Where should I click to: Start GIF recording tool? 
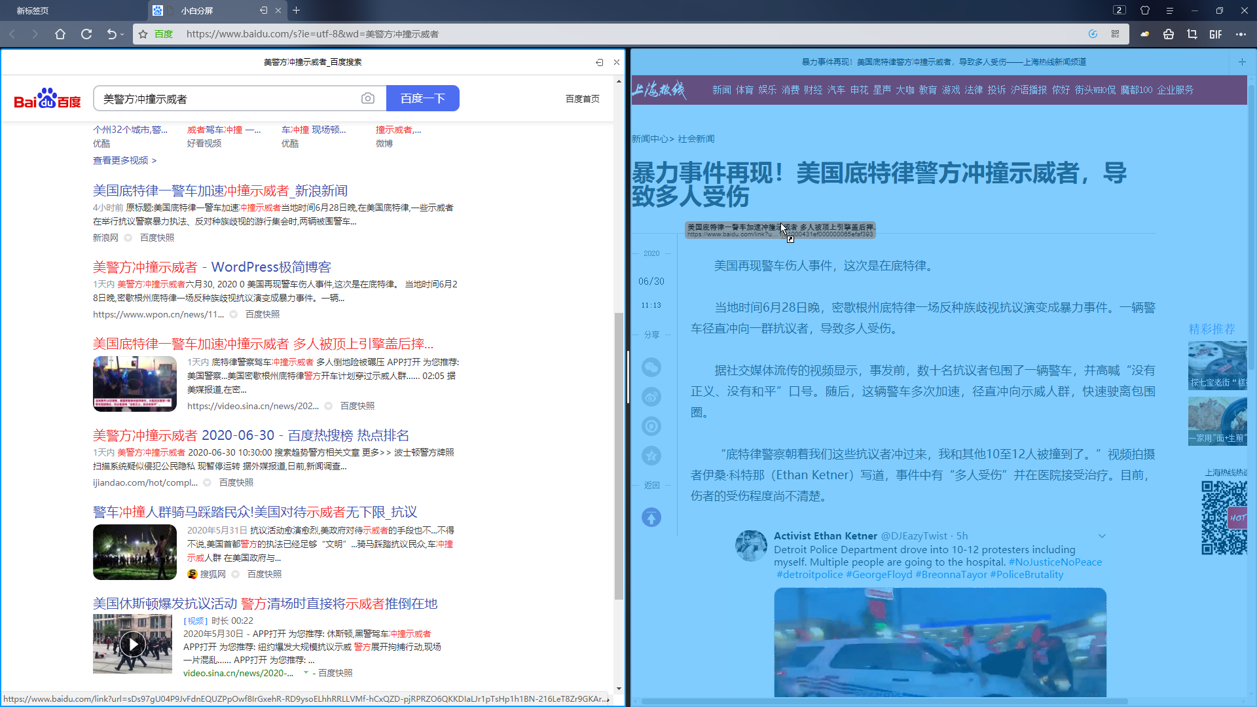click(1216, 34)
